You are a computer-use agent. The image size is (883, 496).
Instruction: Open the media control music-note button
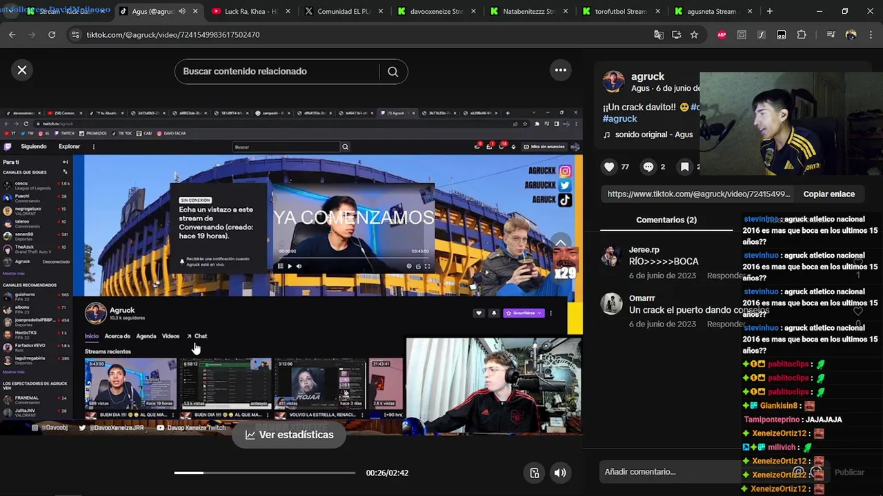(x=831, y=34)
